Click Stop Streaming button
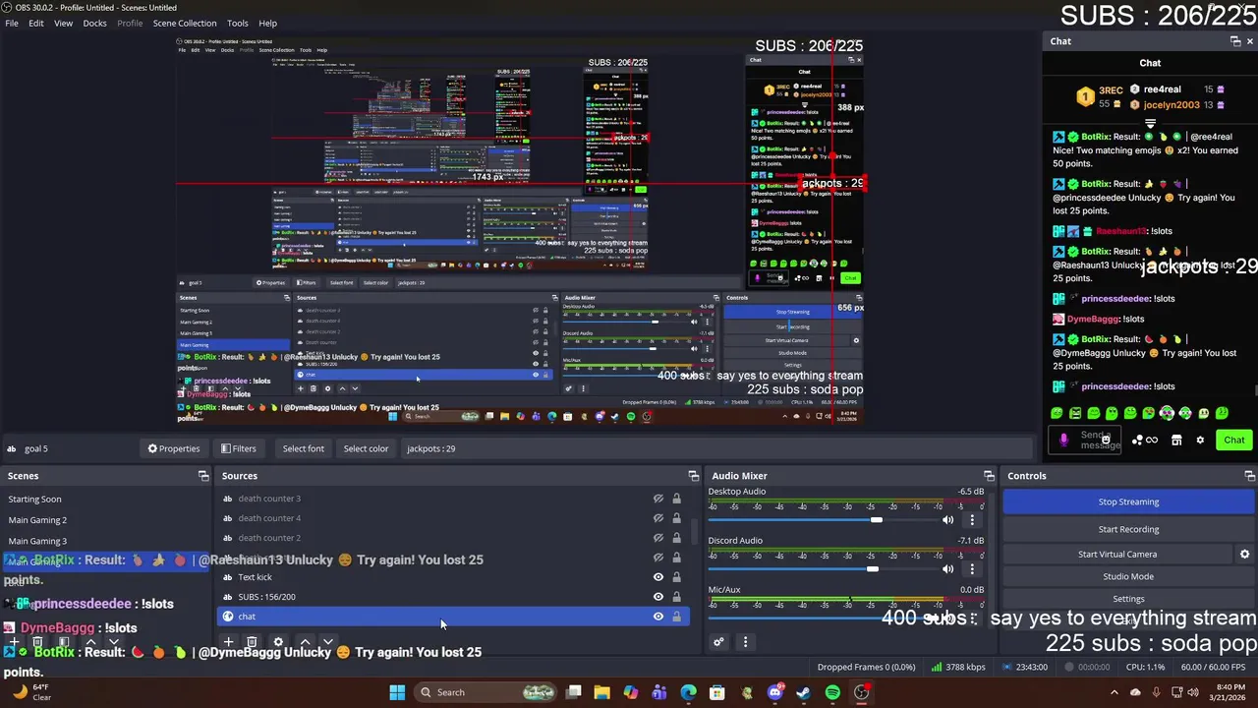This screenshot has width=1258, height=708. [x=1128, y=501]
